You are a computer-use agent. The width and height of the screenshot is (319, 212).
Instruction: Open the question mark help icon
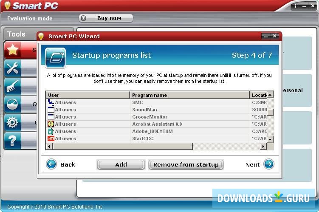point(13,141)
